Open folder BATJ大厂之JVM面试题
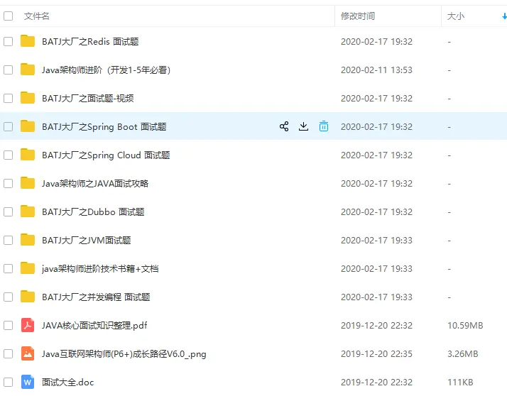Viewport: 507px width, 396px height. coord(87,240)
